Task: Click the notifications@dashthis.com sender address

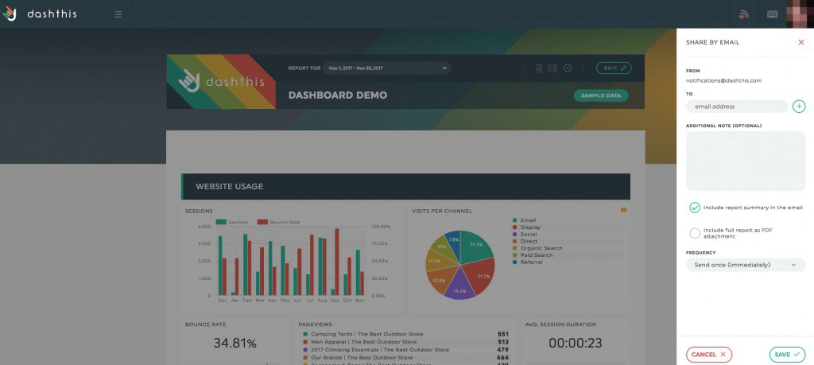Action: [x=723, y=80]
